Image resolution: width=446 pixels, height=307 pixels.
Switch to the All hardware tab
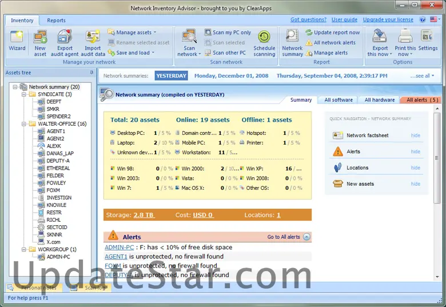[380, 100]
